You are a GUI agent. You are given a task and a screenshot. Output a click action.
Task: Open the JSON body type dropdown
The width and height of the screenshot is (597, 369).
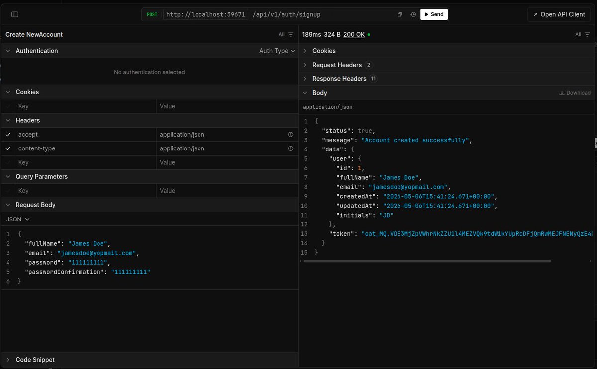18,219
